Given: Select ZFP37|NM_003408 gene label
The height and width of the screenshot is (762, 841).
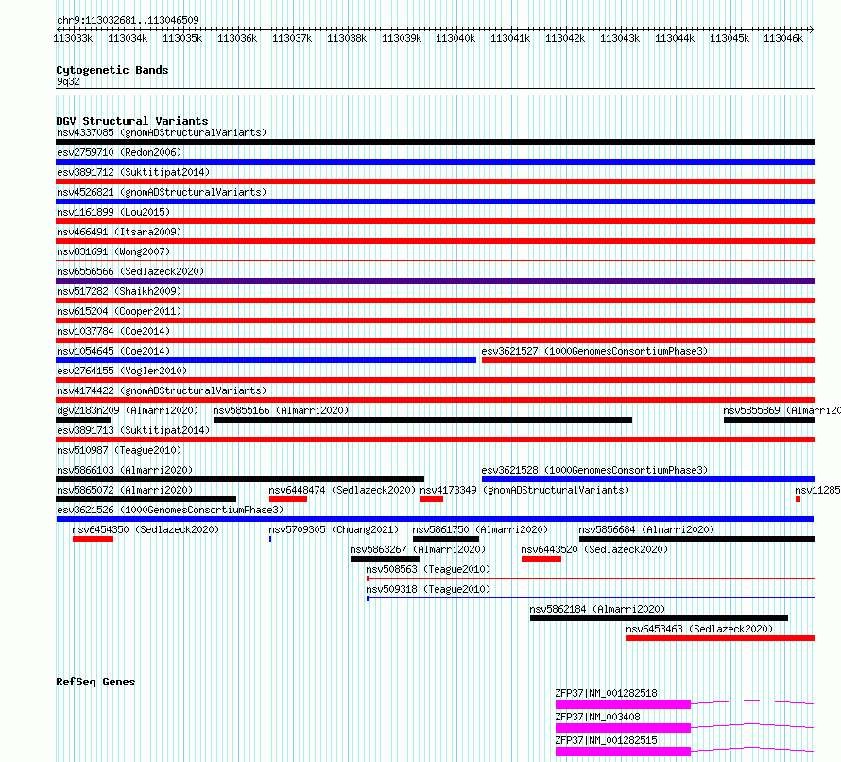Looking at the screenshot, I should coord(597,717).
